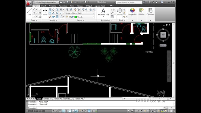Open the 2D Drafting & Annotation workspace dropdown
The image size is (201, 113).
(46, 2)
